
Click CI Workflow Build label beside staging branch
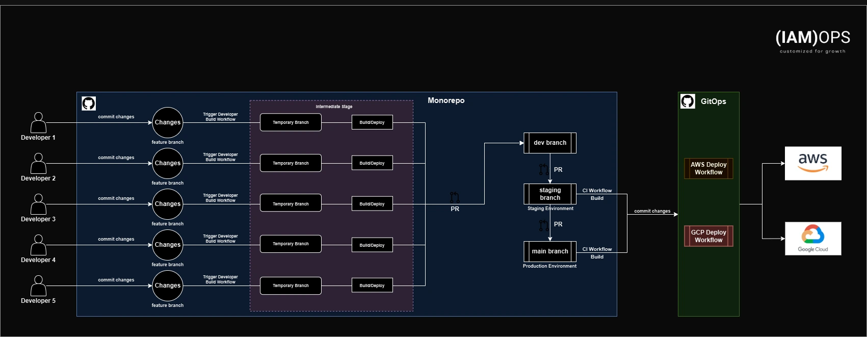[597, 194]
